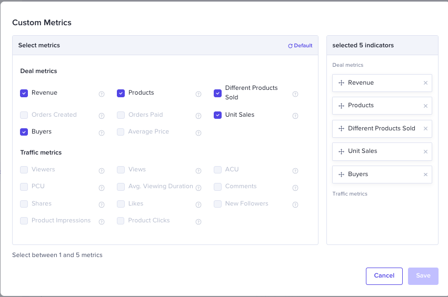Image resolution: width=448 pixels, height=297 pixels.
Task: Uncheck the Revenue checkbox
Action: coord(24,93)
